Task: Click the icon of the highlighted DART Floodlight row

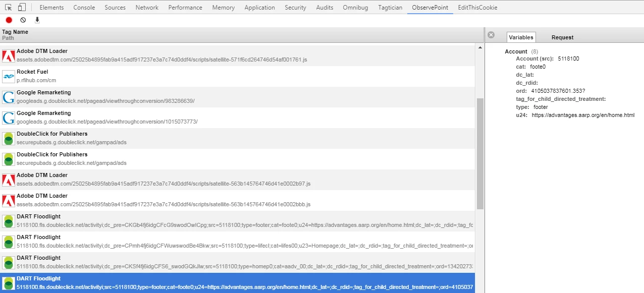Action: 8,283
